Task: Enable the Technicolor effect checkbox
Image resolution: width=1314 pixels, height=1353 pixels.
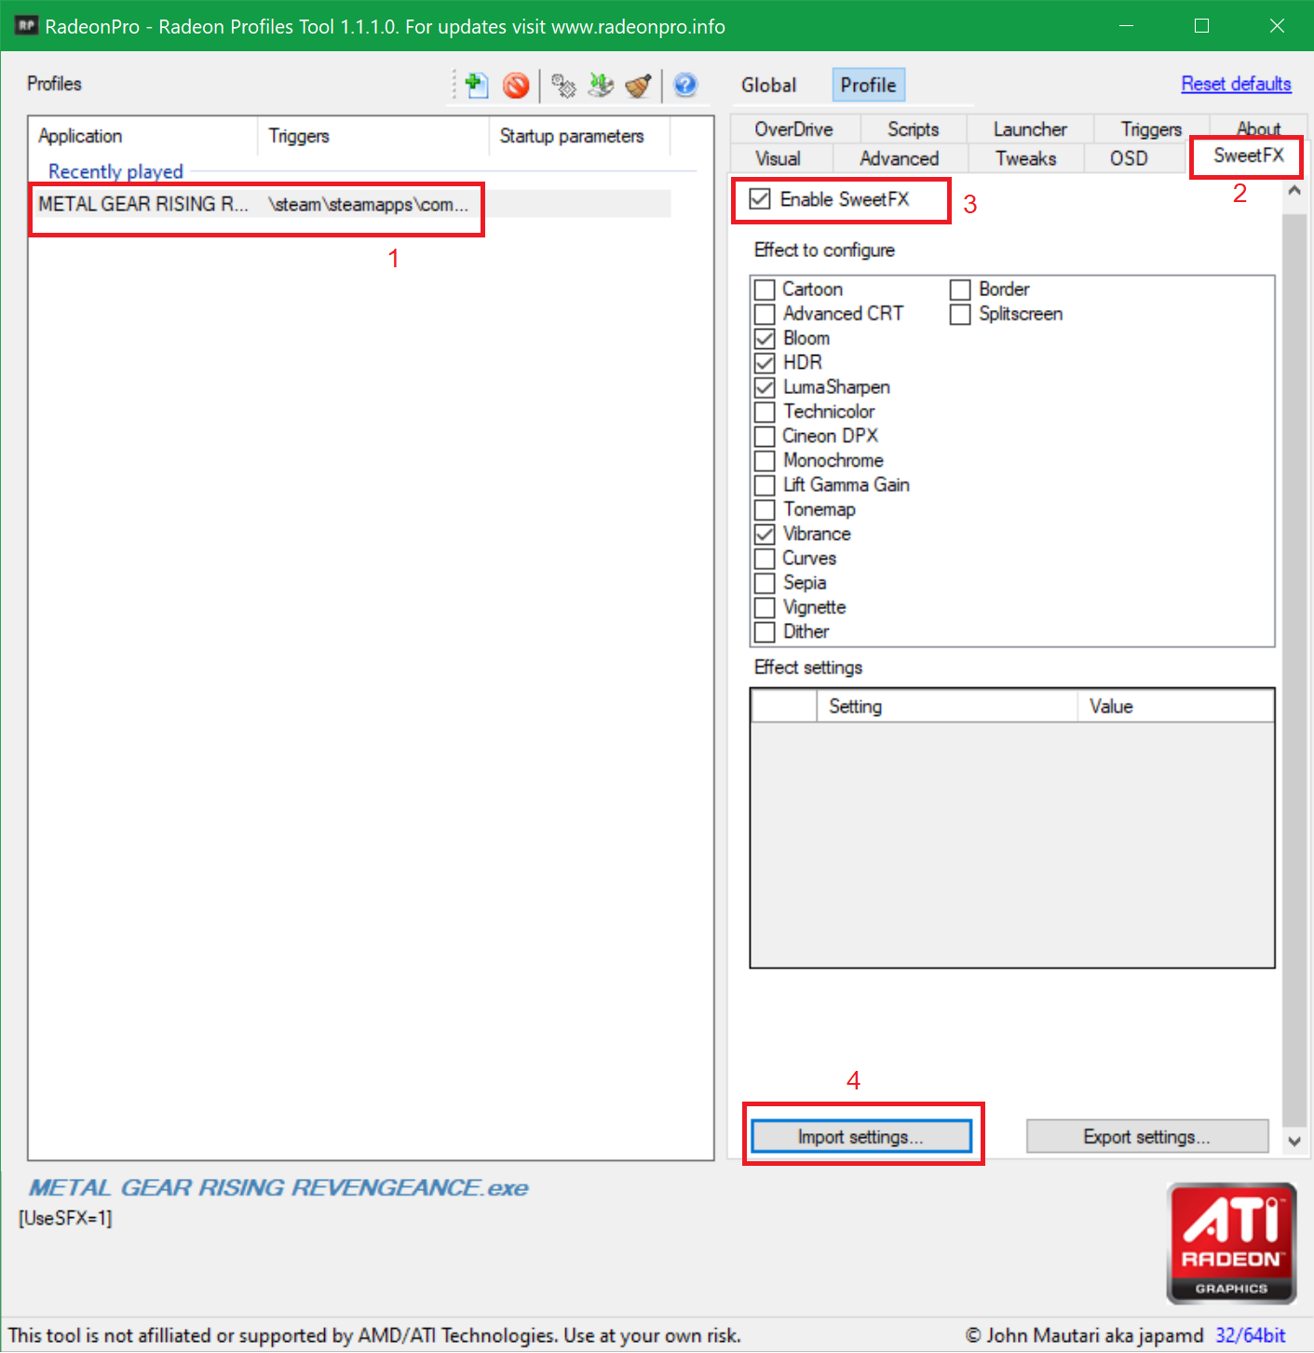Action: click(765, 412)
